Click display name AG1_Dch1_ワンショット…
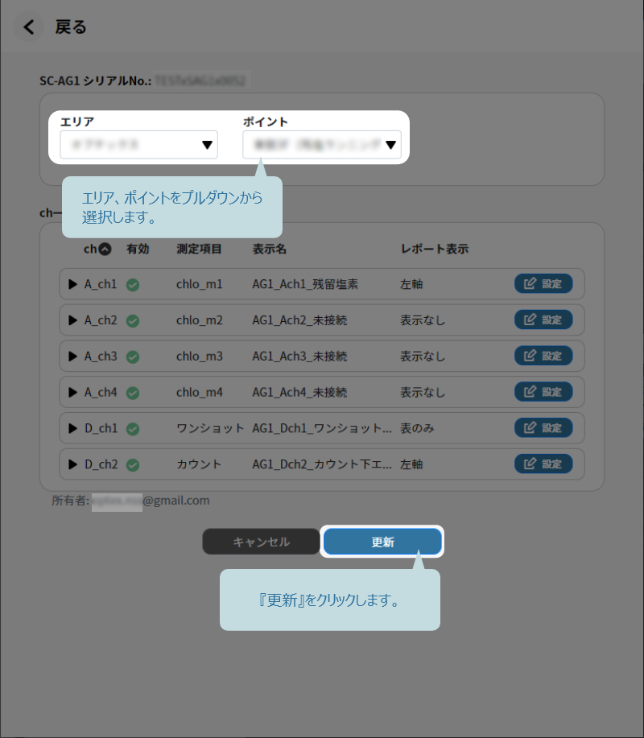The image size is (644, 738). (x=322, y=428)
